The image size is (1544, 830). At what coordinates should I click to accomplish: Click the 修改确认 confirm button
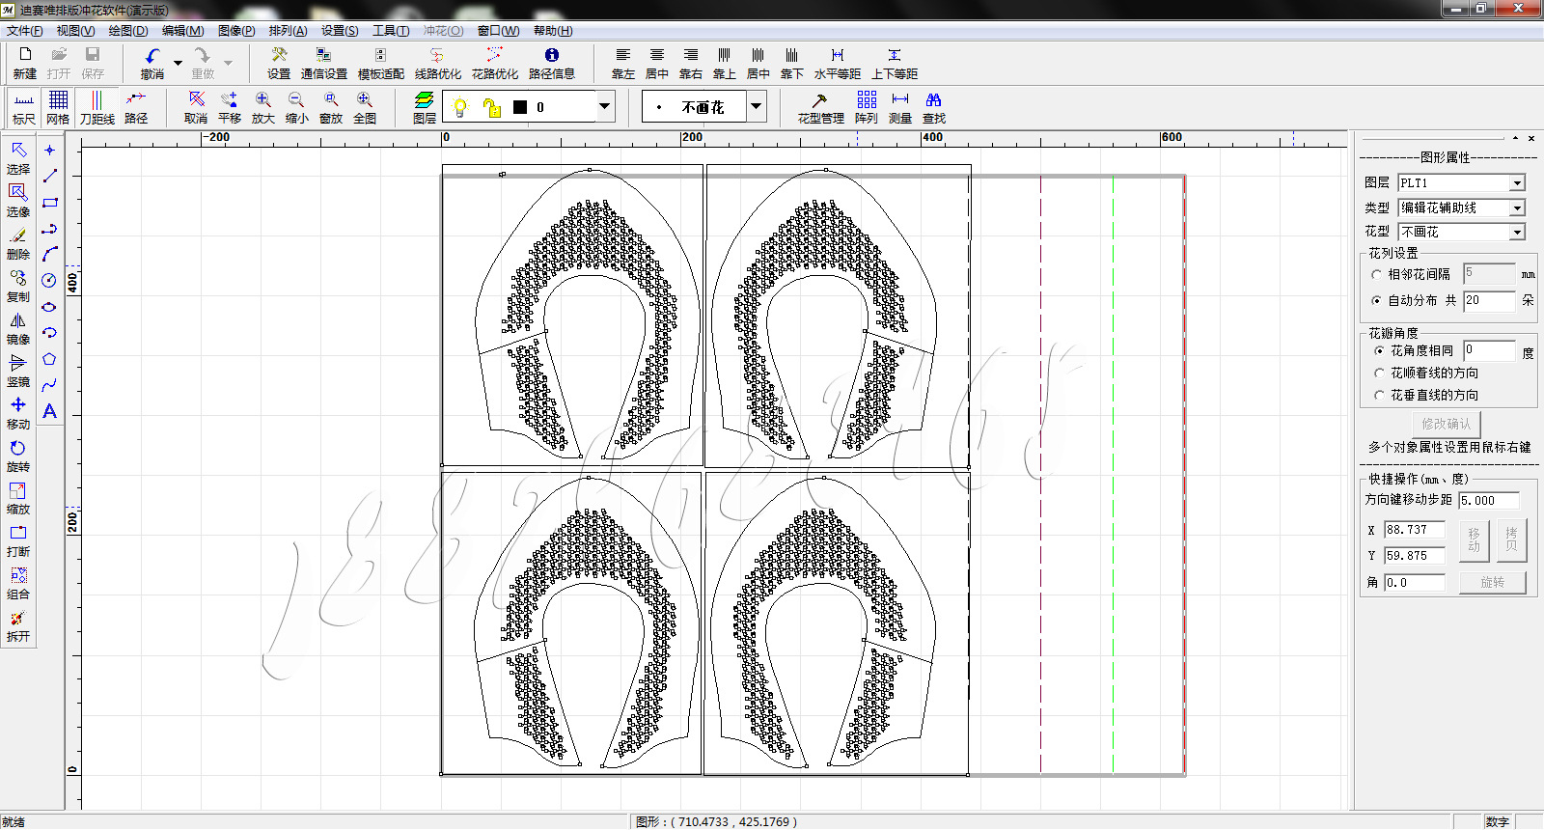[x=1446, y=424]
